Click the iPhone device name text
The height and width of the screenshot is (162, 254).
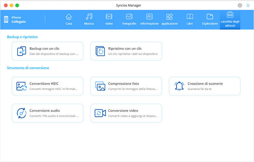[x=16, y=17]
